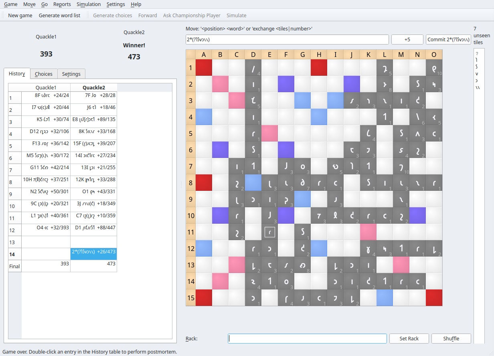
Task: Click Generate word list toolbar item
Action: click(59, 16)
